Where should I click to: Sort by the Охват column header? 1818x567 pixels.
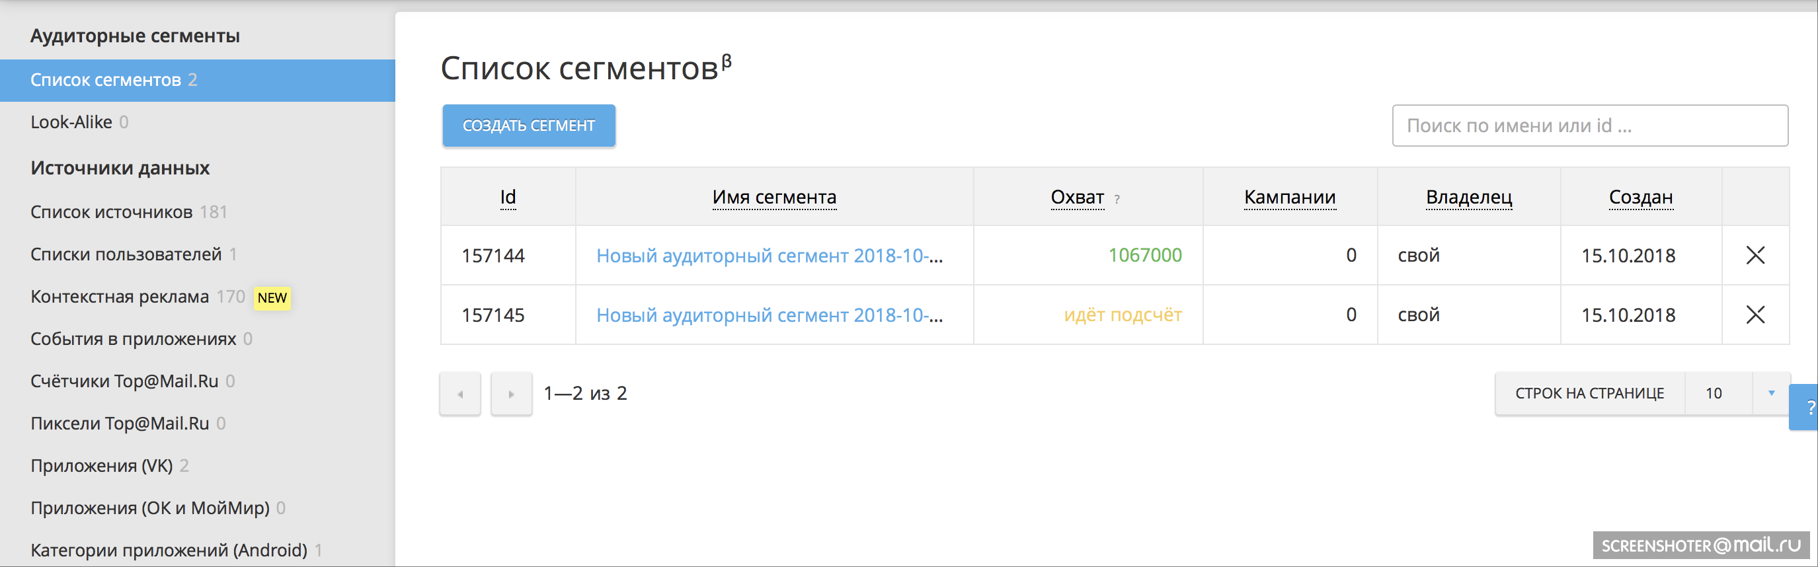click(1077, 197)
